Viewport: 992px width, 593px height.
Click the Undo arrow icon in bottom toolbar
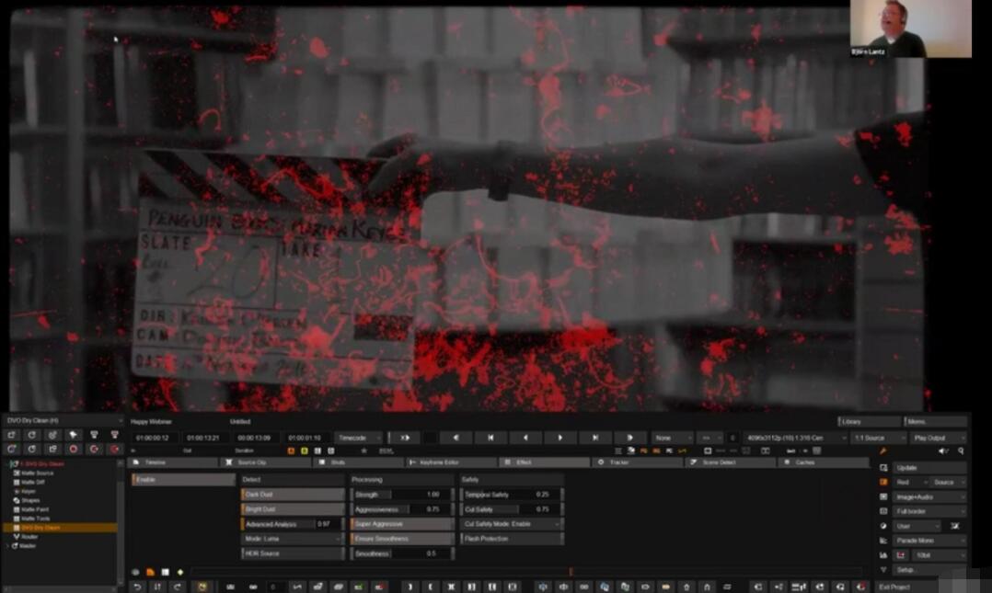(x=137, y=587)
